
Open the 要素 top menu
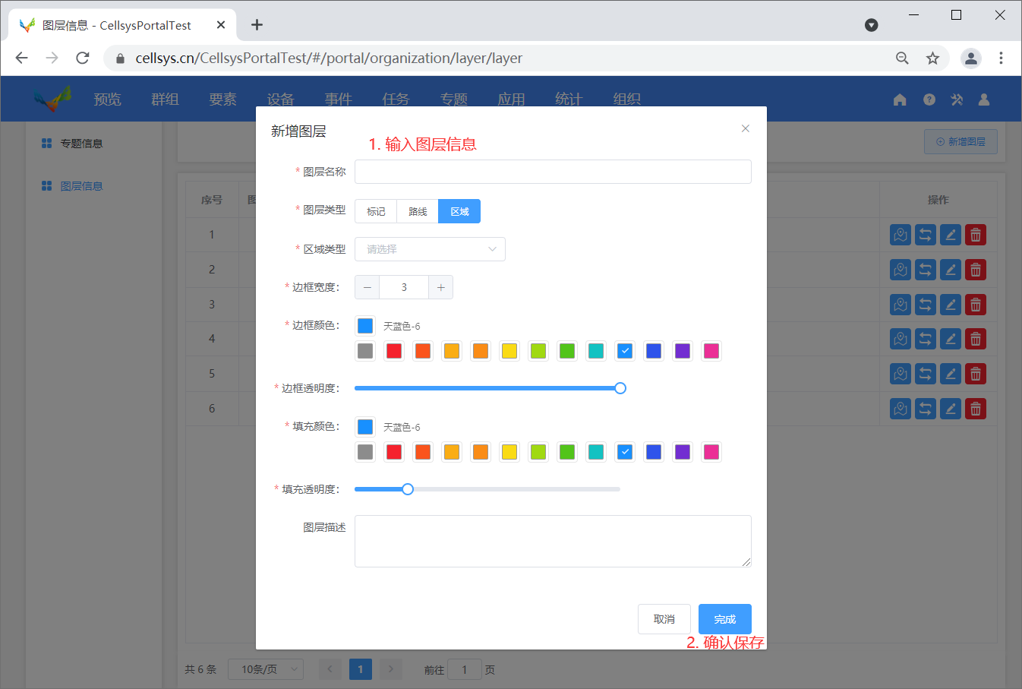[222, 100]
